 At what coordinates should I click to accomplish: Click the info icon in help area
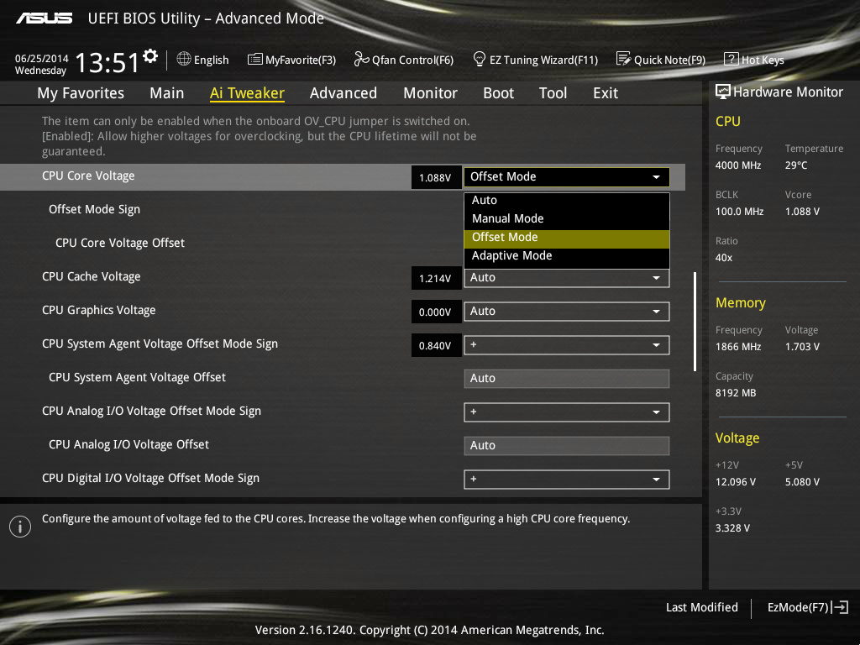(20, 527)
